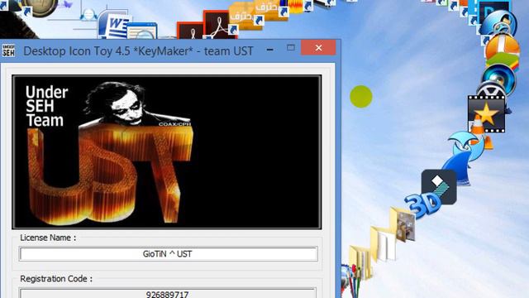Open the folder containing white documents

point(383,243)
